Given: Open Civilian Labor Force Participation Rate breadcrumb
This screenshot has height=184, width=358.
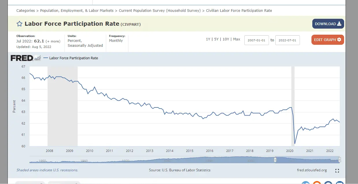Looking at the screenshot, I should (239, 11).
